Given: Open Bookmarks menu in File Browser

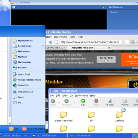Looking at the screenshot, I should coord(81,96).
